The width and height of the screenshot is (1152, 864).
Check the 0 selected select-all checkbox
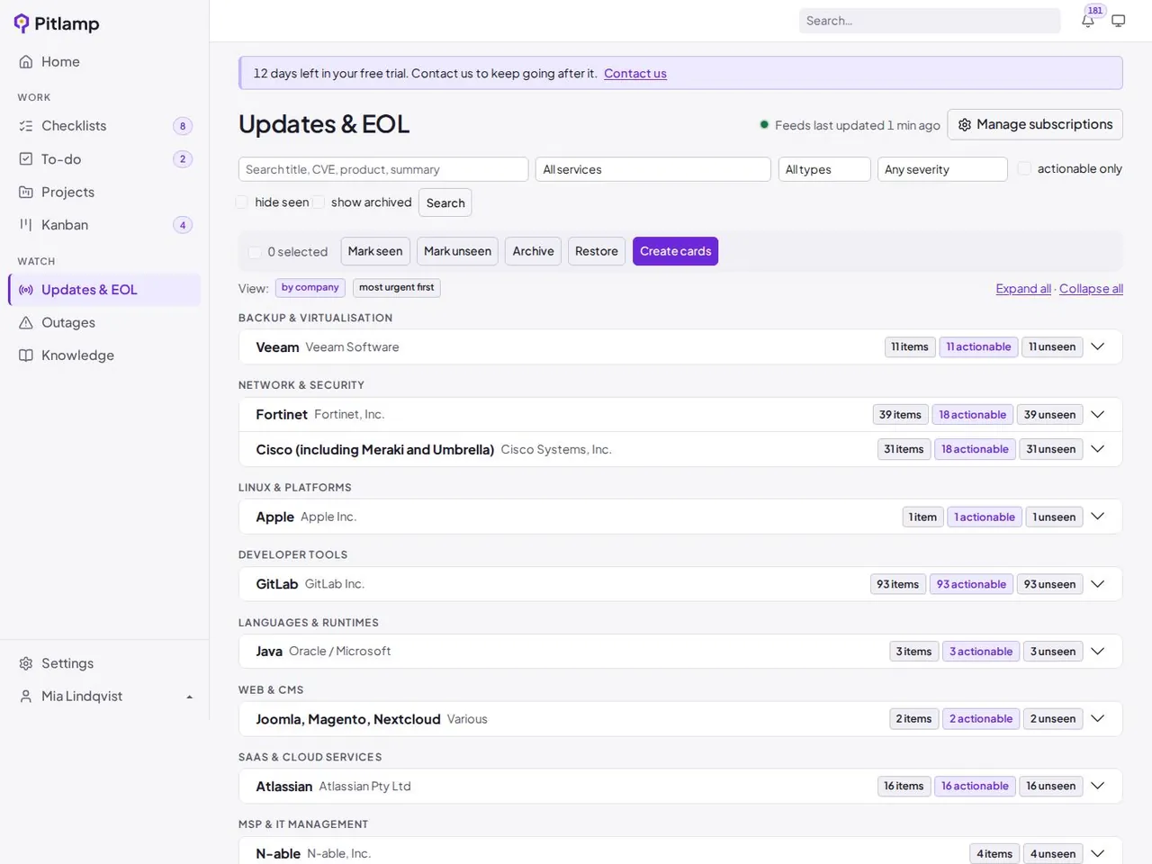point(255,252)
